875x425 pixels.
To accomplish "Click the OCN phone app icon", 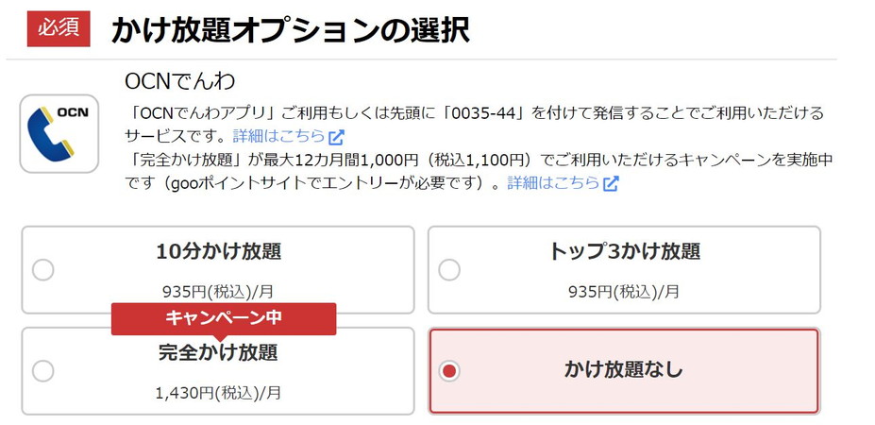I will point(59,133).
